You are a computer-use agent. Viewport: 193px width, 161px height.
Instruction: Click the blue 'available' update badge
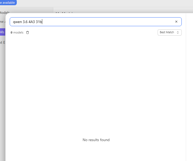click(x=8, y=2)
